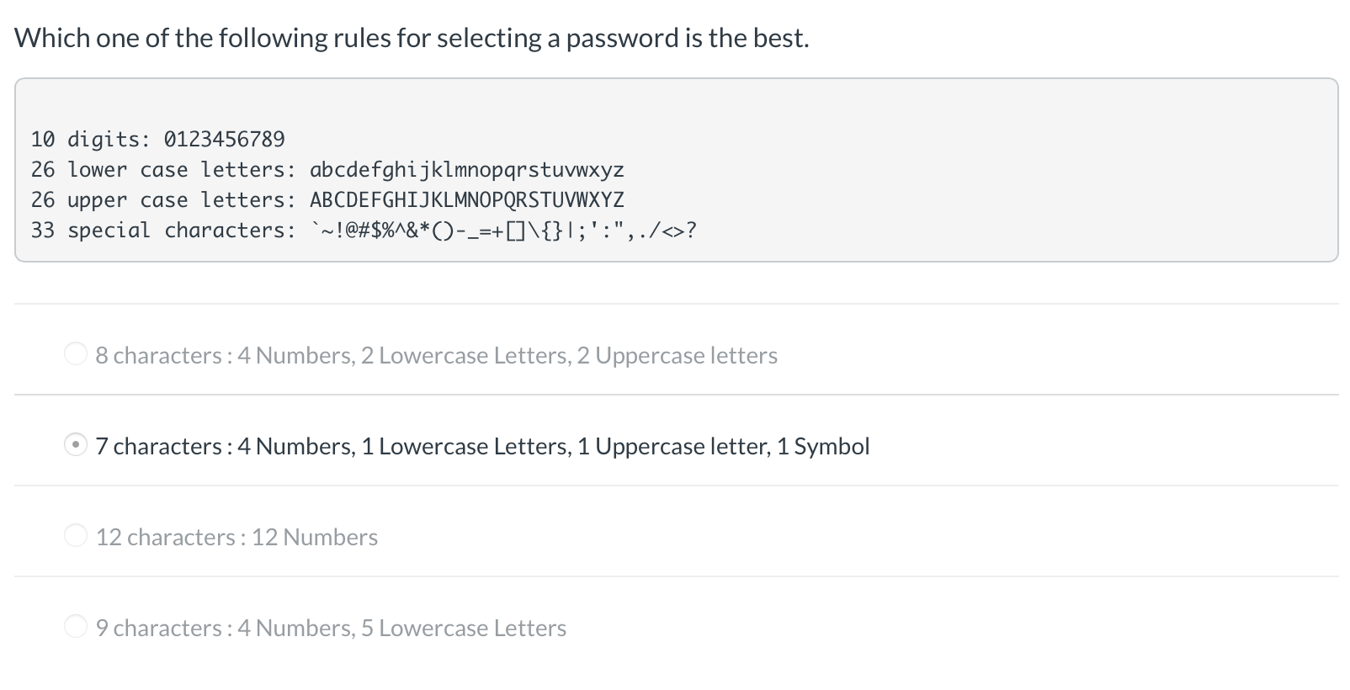Screen dimensions: 1350x690
Task: Click the "5 Lowercase Letters" text in last option
Action: coord(464,628)
